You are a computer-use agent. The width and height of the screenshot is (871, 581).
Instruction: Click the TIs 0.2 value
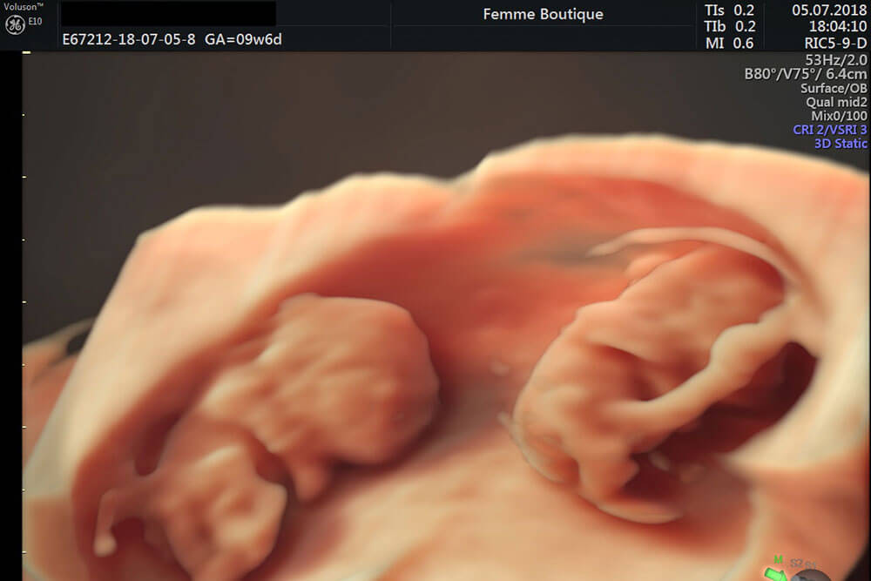point(729,10)
